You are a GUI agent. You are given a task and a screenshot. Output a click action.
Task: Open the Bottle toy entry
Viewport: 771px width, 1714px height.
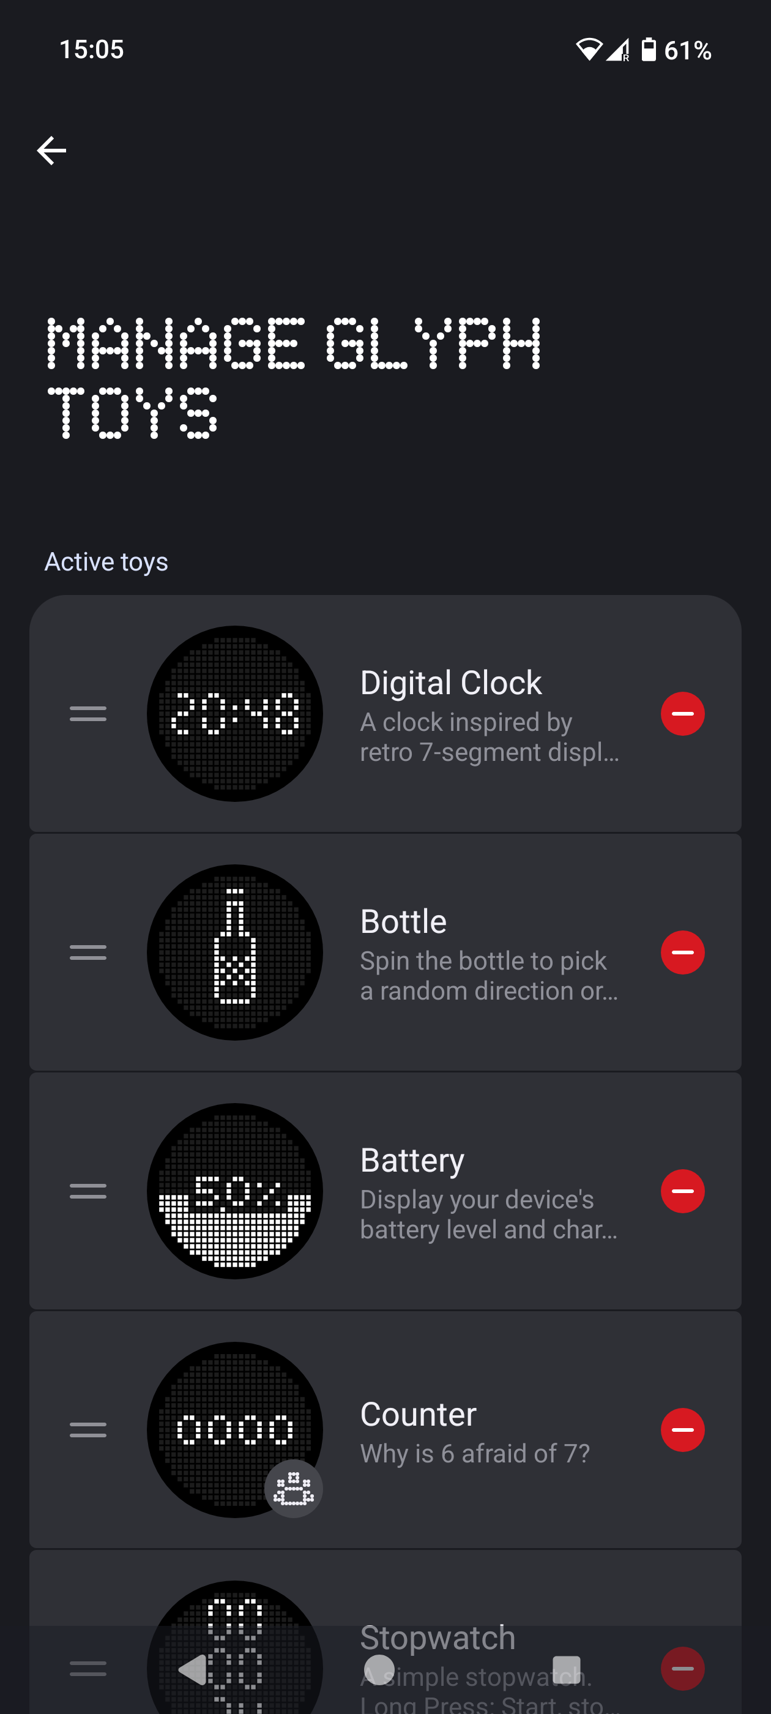(403, 922)
